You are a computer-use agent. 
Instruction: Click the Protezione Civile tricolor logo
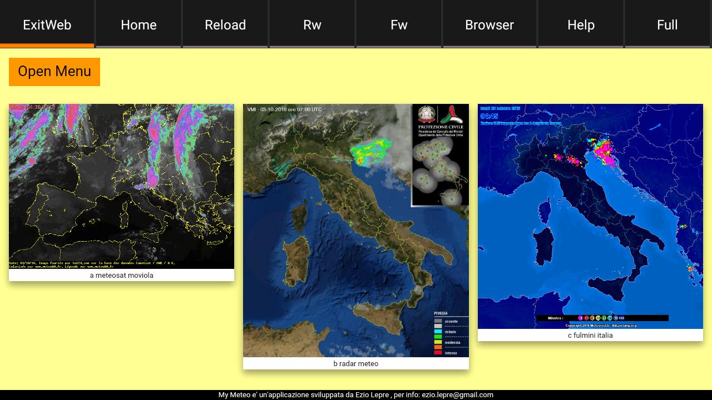[452, 114]
